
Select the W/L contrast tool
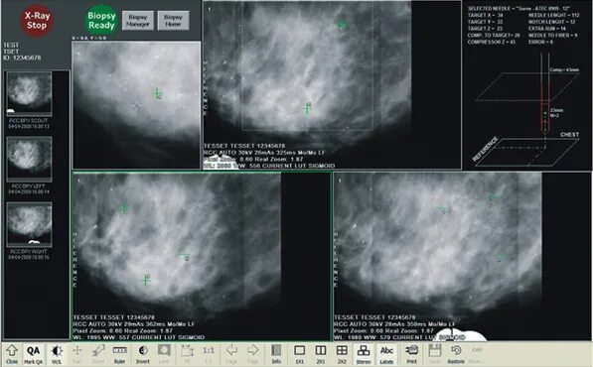click(57, 354)
